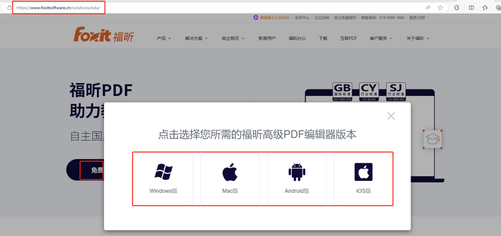Click the SJ 行业标准 badge
The width and height of the screenshot is (501, 236).
396,92
